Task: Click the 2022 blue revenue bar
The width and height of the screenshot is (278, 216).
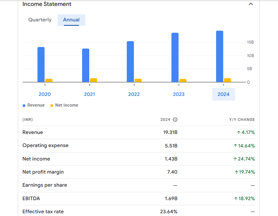Action: [x=130, y=62]
